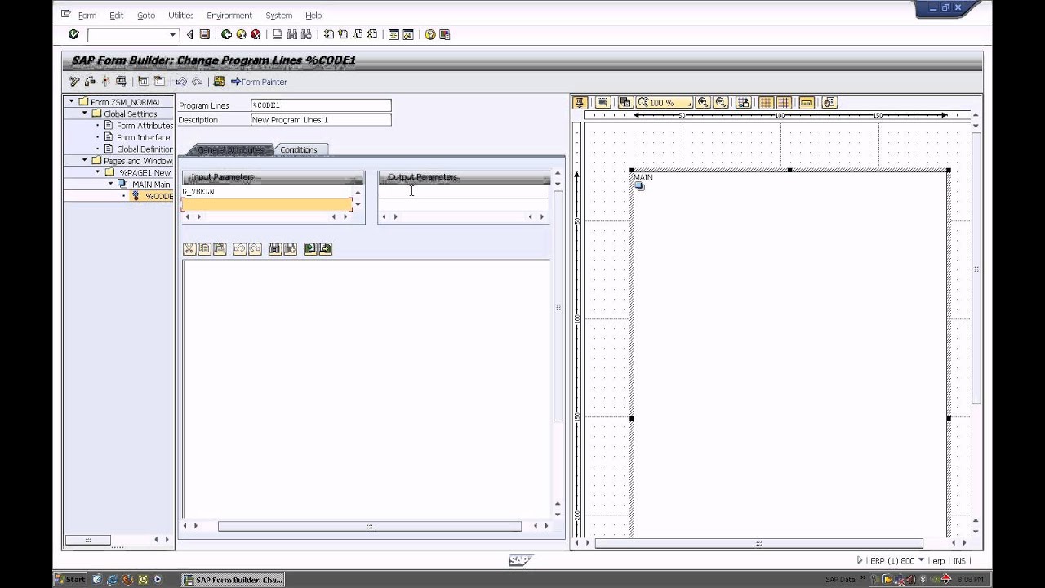
Task: Click the red Cancel icon
Action: click(256, 34)
